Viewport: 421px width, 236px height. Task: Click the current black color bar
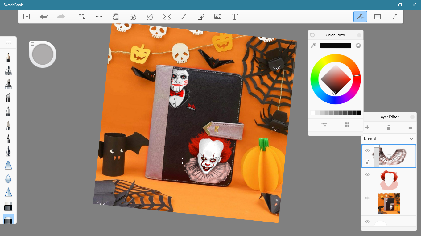tap(336, 46)
